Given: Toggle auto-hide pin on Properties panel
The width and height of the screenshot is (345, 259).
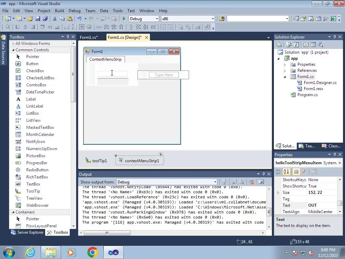Looking at the screenshot, I should click(x=335, y=154).
